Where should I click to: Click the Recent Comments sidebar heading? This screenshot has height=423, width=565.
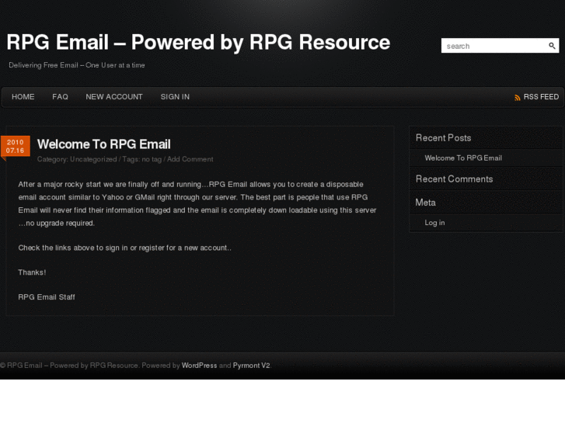point(454,179)
